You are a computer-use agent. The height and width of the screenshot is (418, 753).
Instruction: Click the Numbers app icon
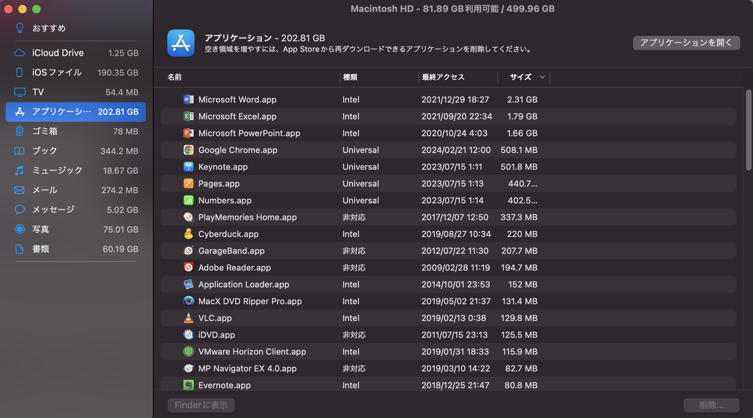[x=188, y=200]
